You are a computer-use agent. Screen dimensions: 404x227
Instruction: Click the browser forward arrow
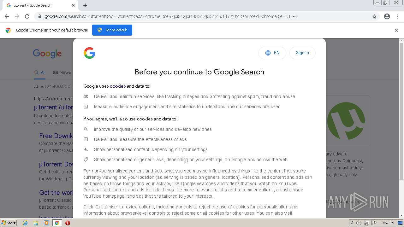(17, 16)
